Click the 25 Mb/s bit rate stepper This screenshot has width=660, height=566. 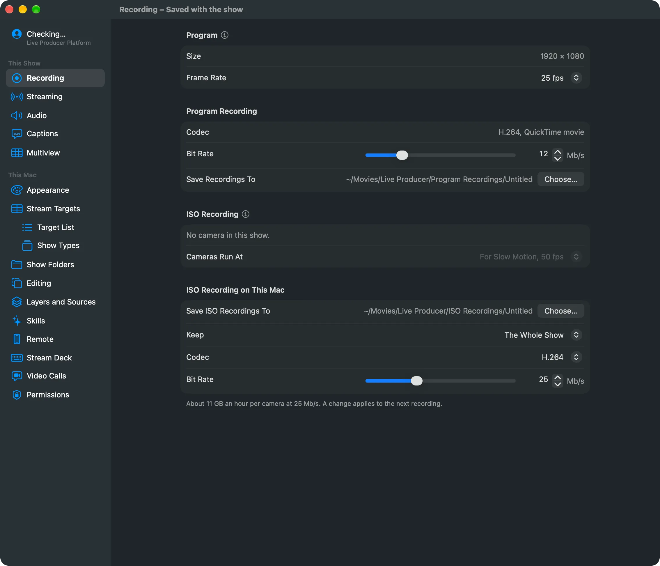558,381
